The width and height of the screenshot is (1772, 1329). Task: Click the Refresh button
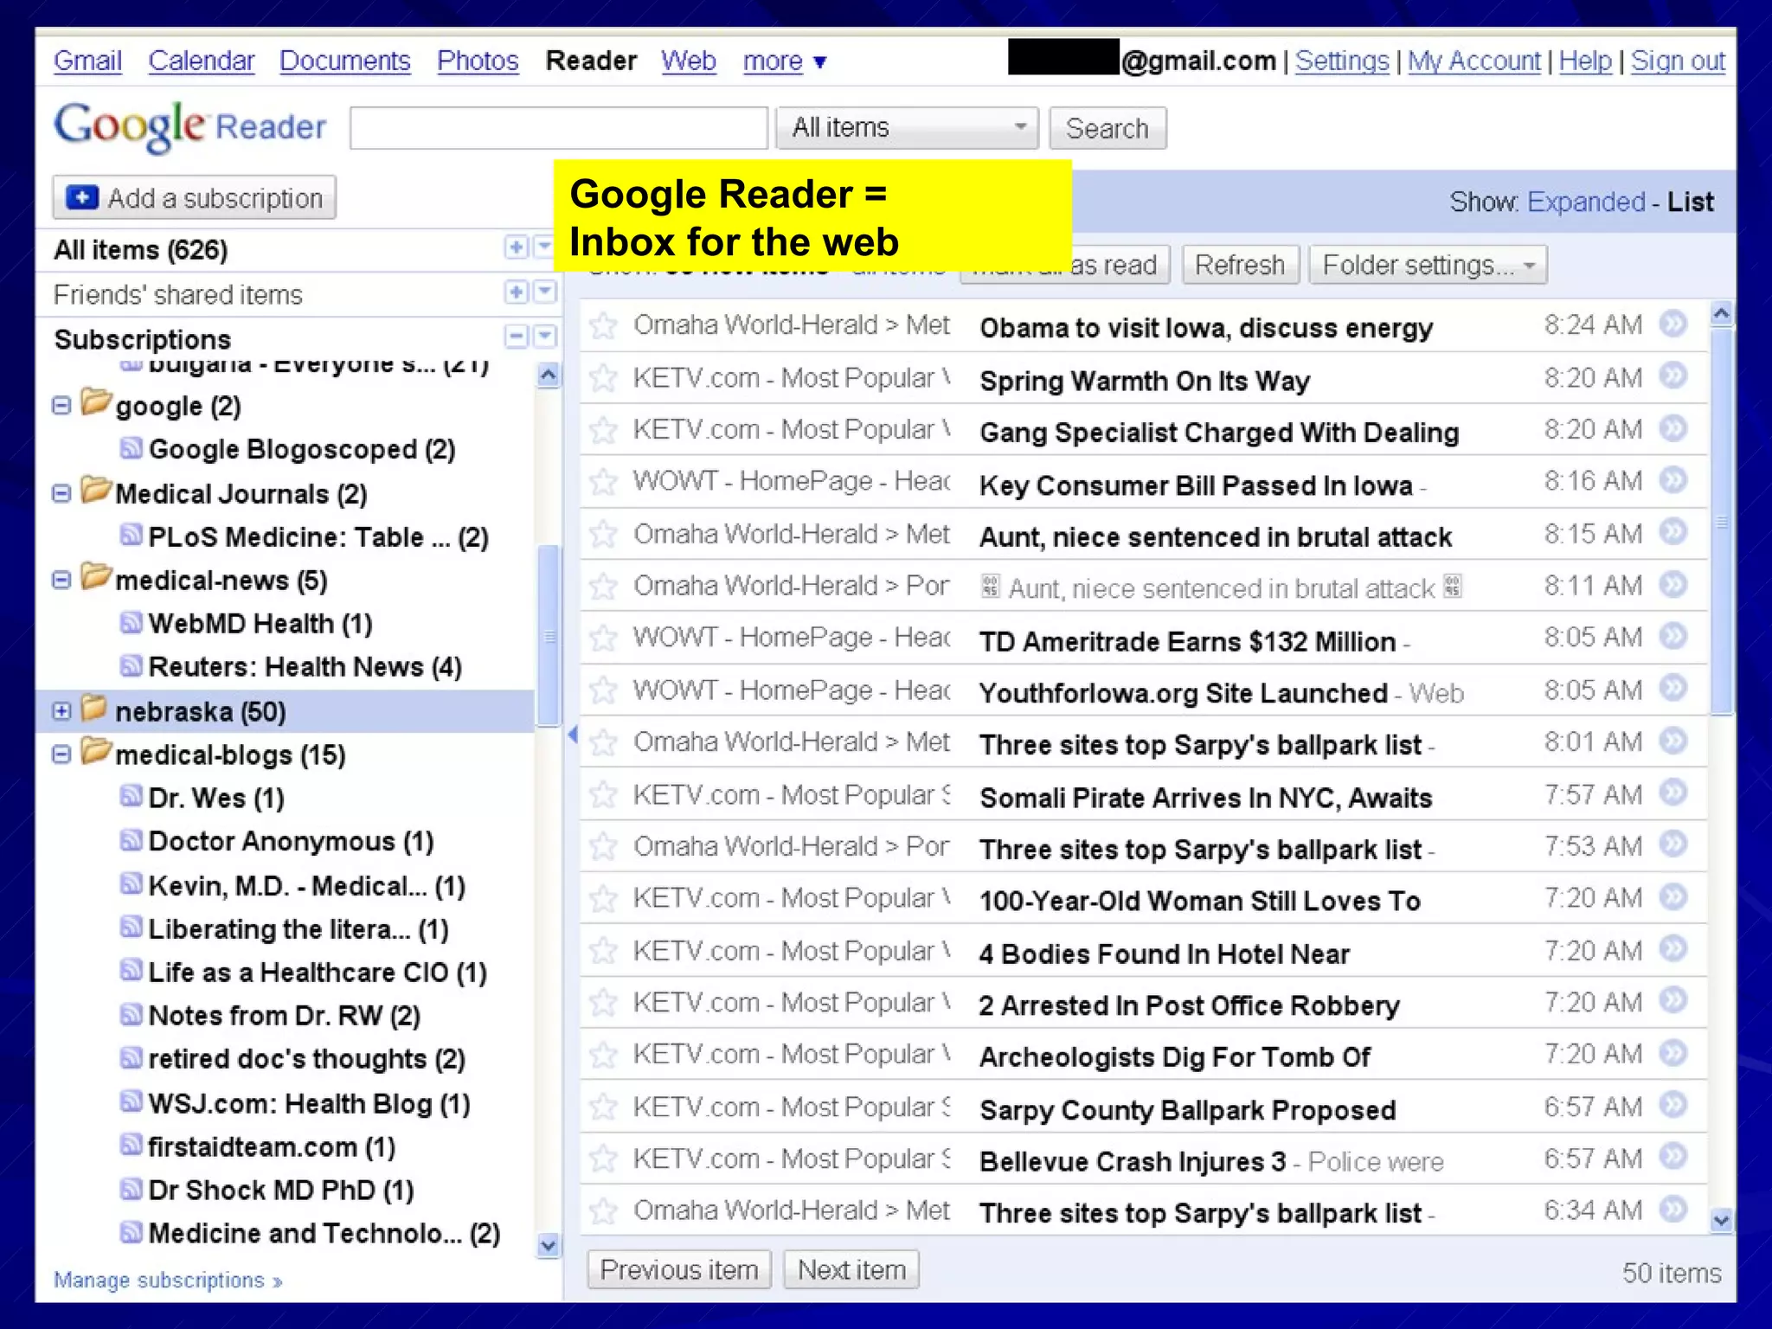(x=1240, y=265)
